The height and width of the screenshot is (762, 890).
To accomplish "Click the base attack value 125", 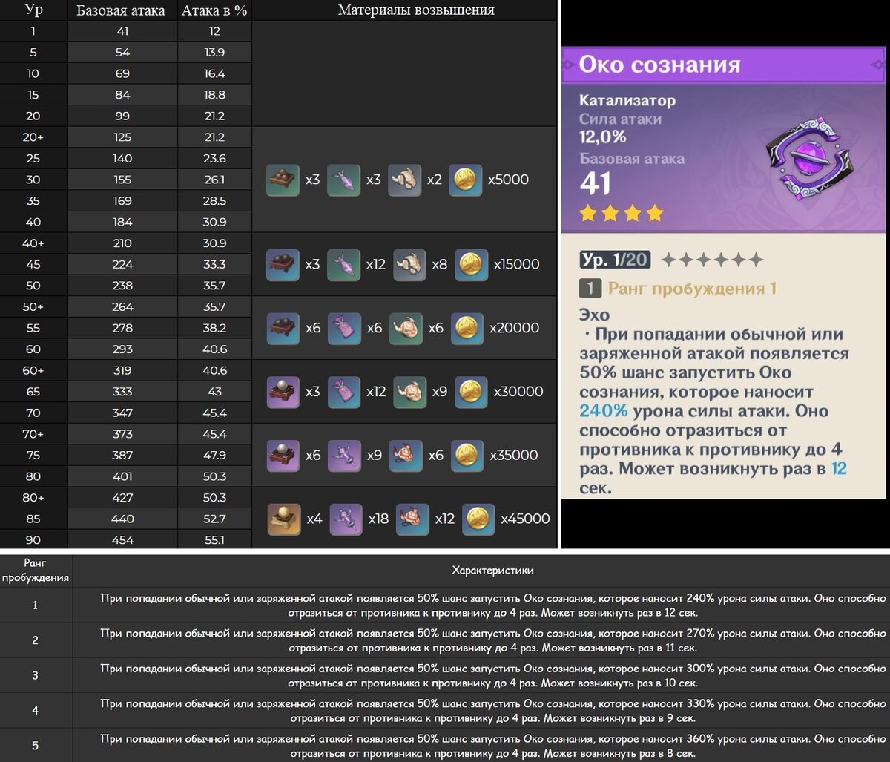I will (x=122, y=137).
